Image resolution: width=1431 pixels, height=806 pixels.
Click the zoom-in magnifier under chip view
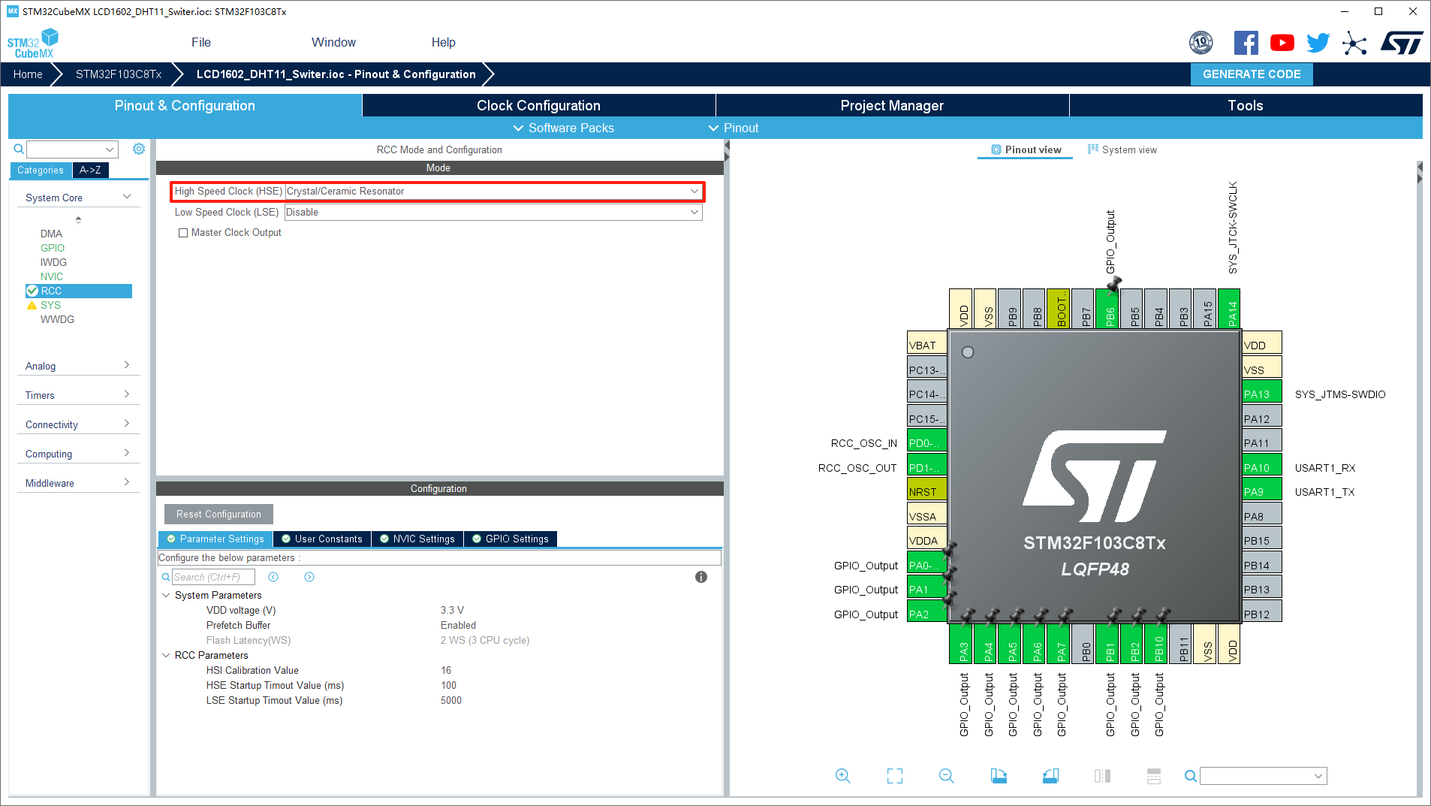[x=843, y=776]
